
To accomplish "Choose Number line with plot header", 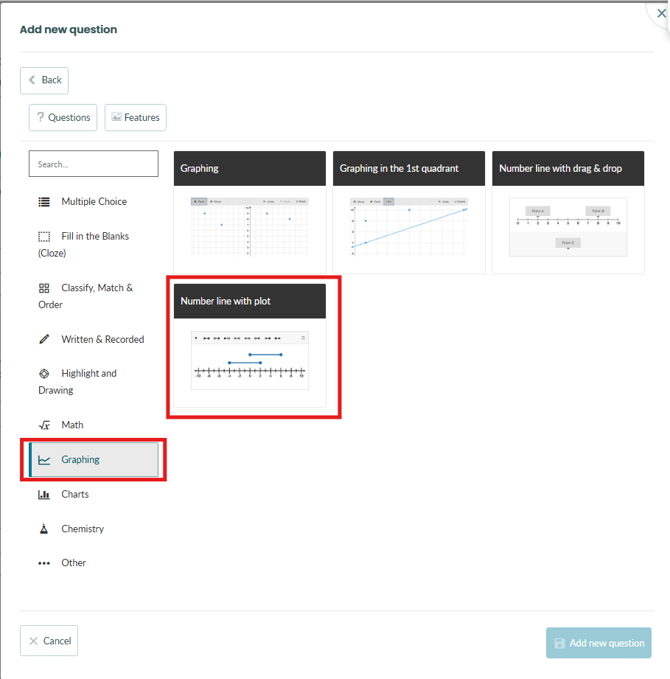I will [x=250, y=301].
